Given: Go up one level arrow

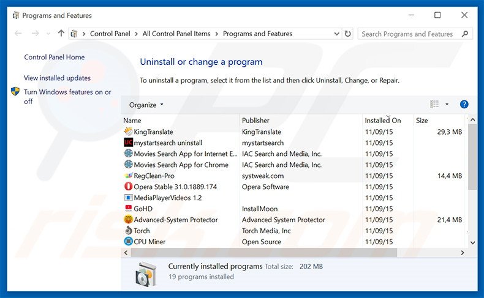Looking at the screenshot, I should tap(61, 33).
